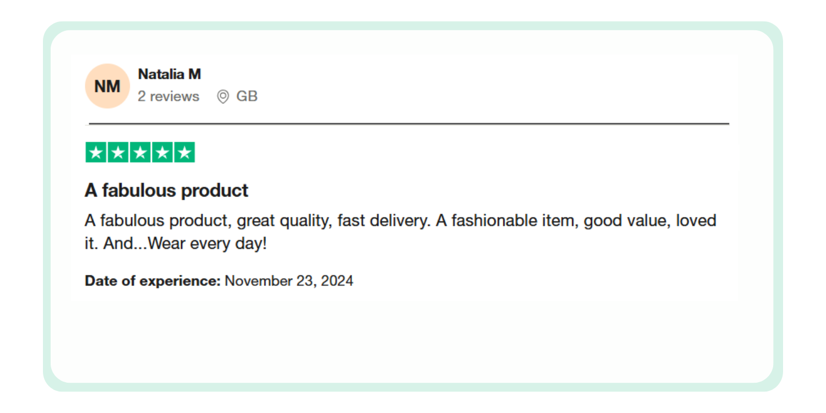Click the 'Date of experience:' label
Screen dimensions: 826x413
(x=153, y=281)
